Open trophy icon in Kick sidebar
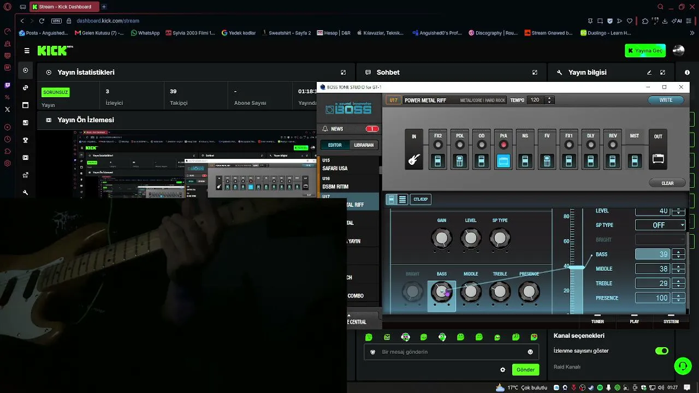This screenshot has width=699, height=393. coord(25,140)
